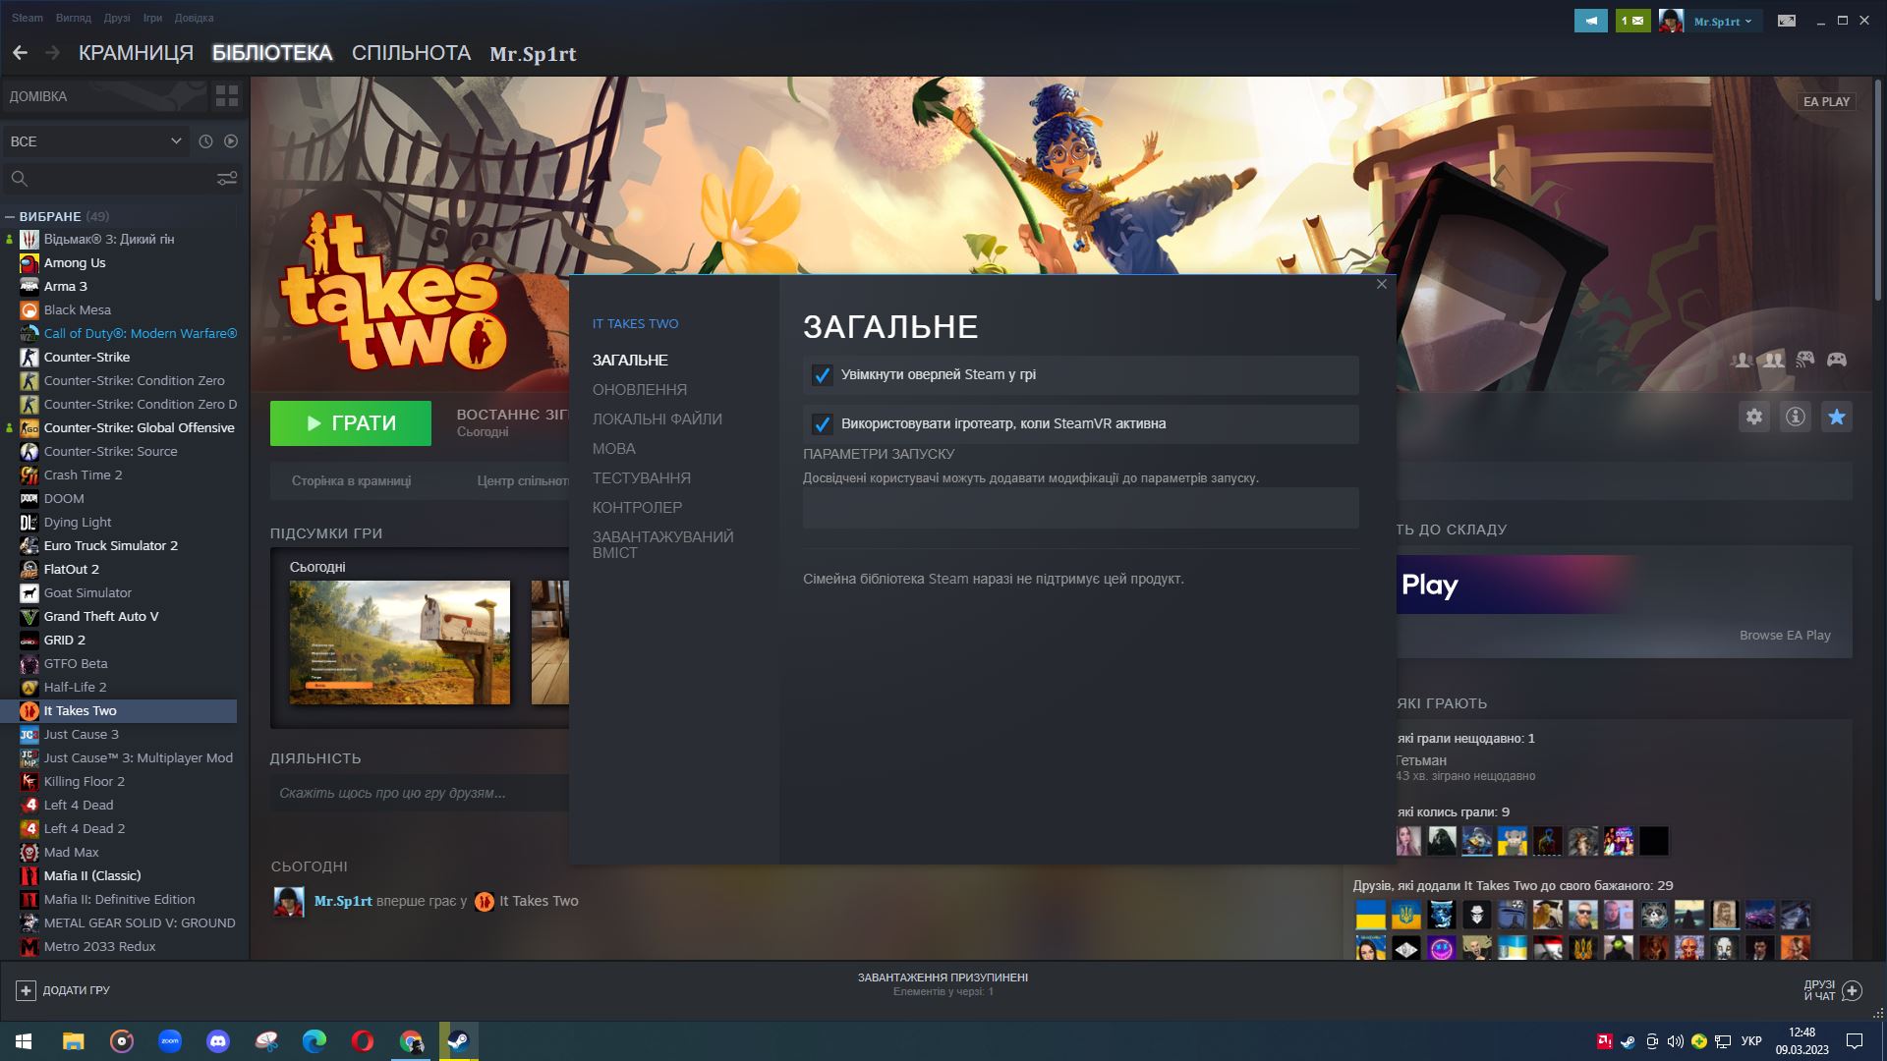Select Grand Theft Auto V in library
1887x1061 pixels.
point(101,617)
